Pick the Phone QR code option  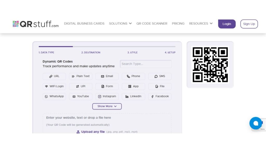(133, 76)
